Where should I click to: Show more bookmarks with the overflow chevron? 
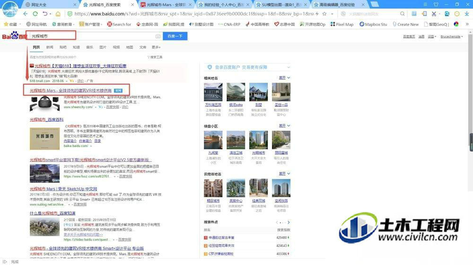tap(467, 25)
